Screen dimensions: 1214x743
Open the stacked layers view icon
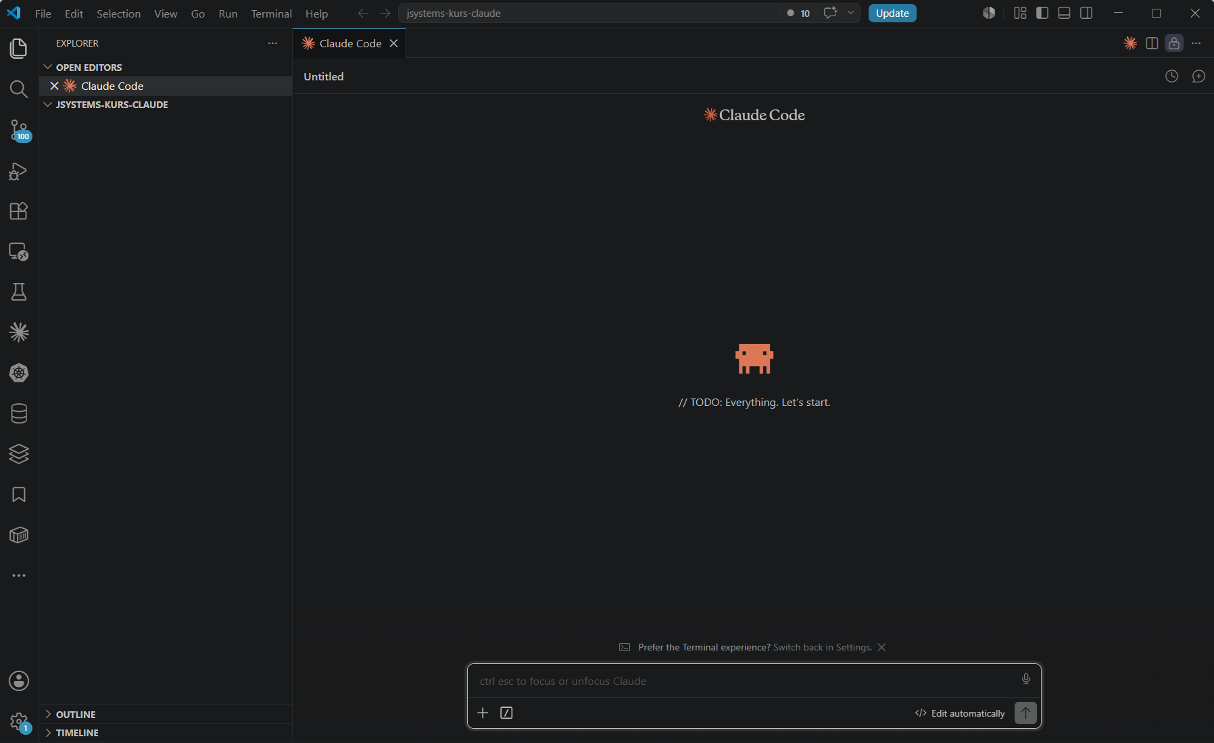pos(19,454)
